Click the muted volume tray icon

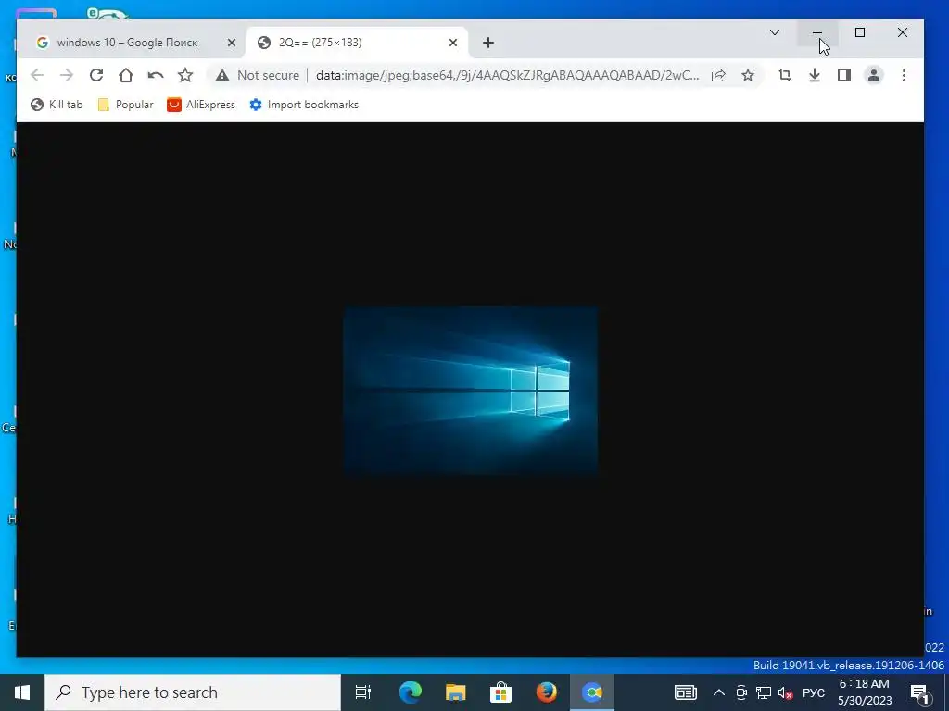click(x=786, y=692)
